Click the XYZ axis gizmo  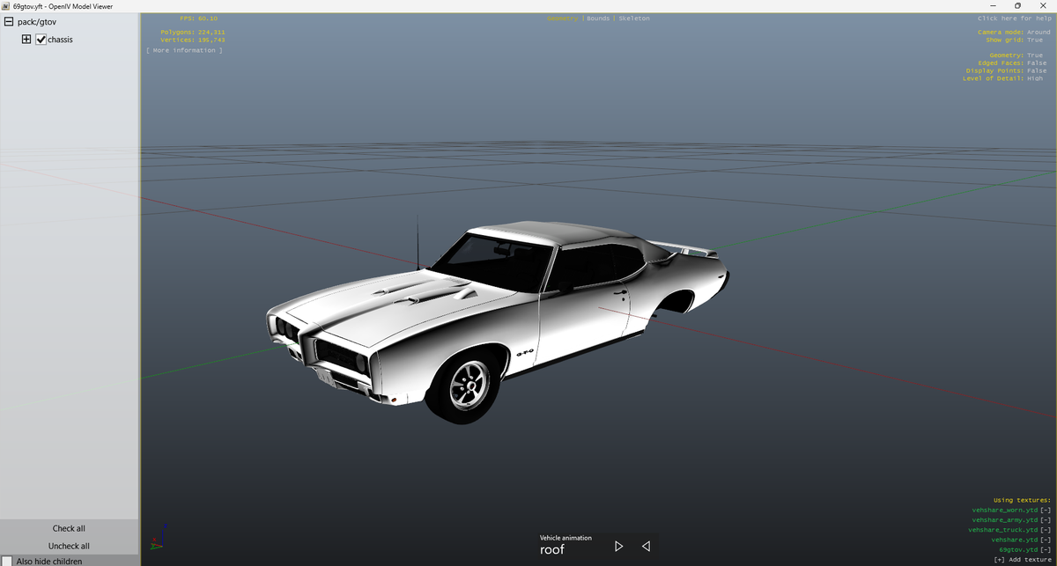158,537
